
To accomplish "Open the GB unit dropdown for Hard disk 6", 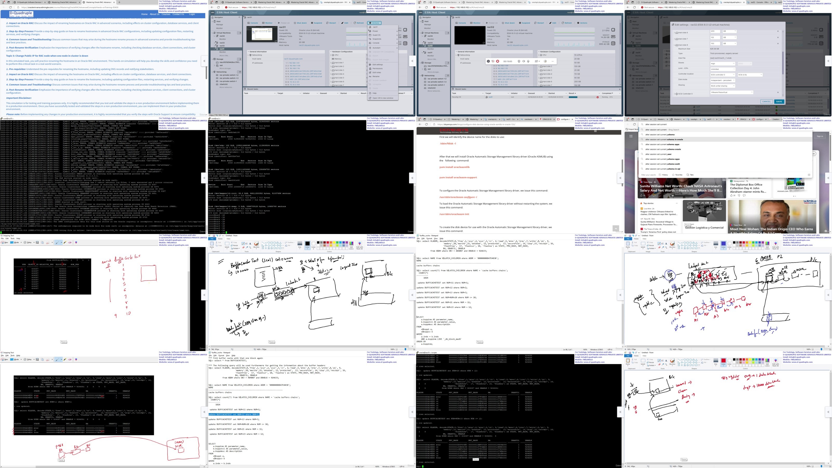I will pos(730,31).
